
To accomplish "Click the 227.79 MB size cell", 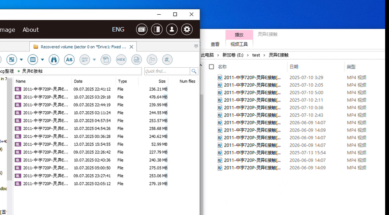I will (158, 152).
